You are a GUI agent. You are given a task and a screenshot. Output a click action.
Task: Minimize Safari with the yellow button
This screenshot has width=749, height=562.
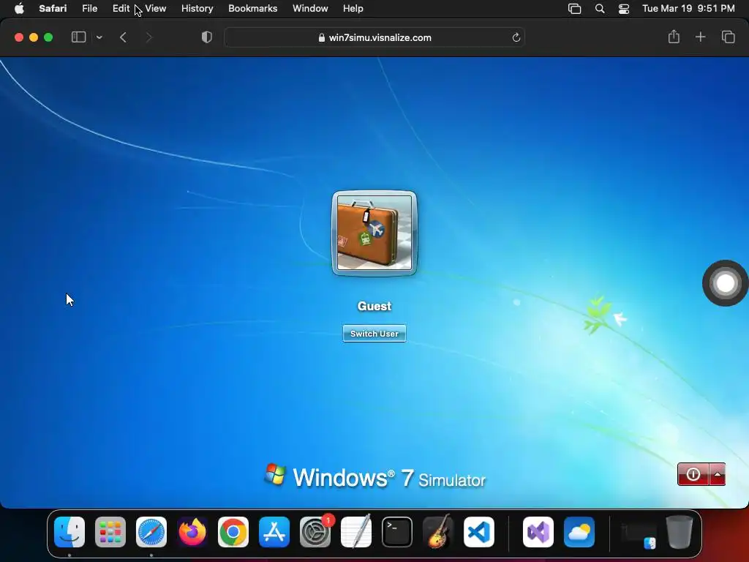pos(34,37)
